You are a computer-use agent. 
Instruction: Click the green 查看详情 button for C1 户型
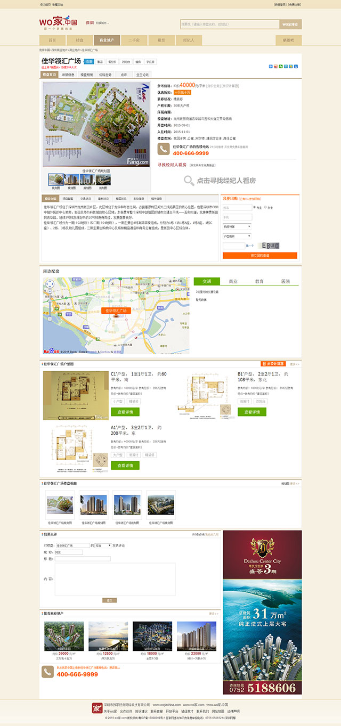pyautogui.click(x=125, y=412)
